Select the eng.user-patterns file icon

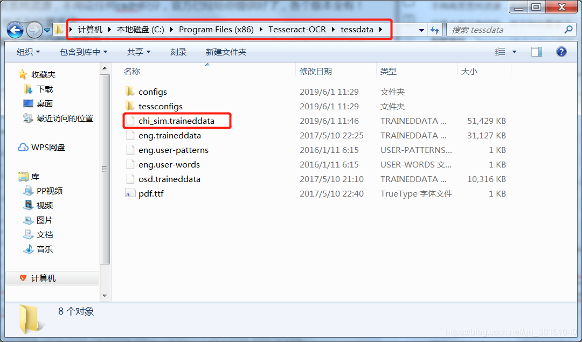(x=130, y=150)
